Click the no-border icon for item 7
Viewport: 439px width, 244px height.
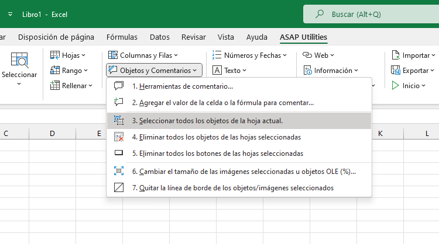[119, 187]
